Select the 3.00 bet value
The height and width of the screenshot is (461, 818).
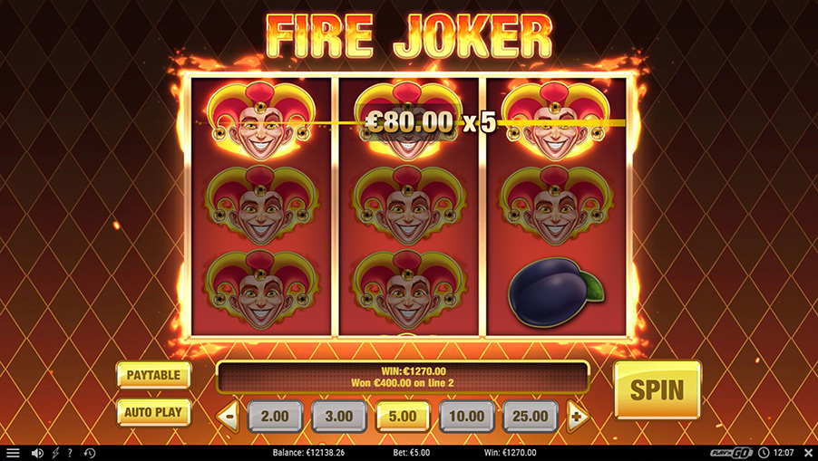339,417
